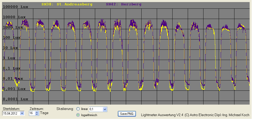Open the Startdatum date dropdown arrow

22,113
